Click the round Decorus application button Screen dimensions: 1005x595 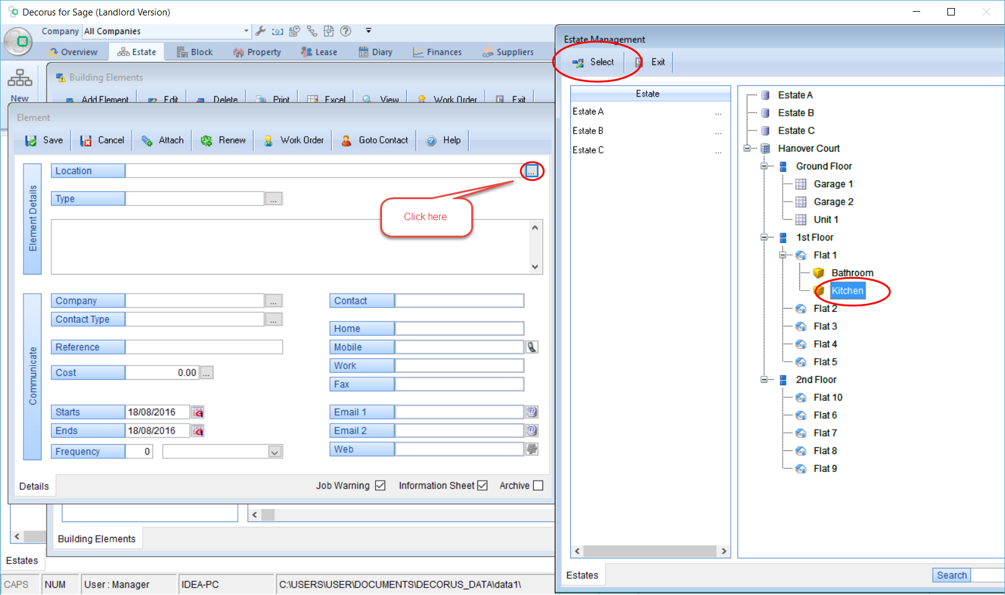(x=18, y=42)
